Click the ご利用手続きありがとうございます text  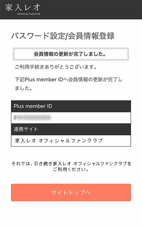click(56, 67)
